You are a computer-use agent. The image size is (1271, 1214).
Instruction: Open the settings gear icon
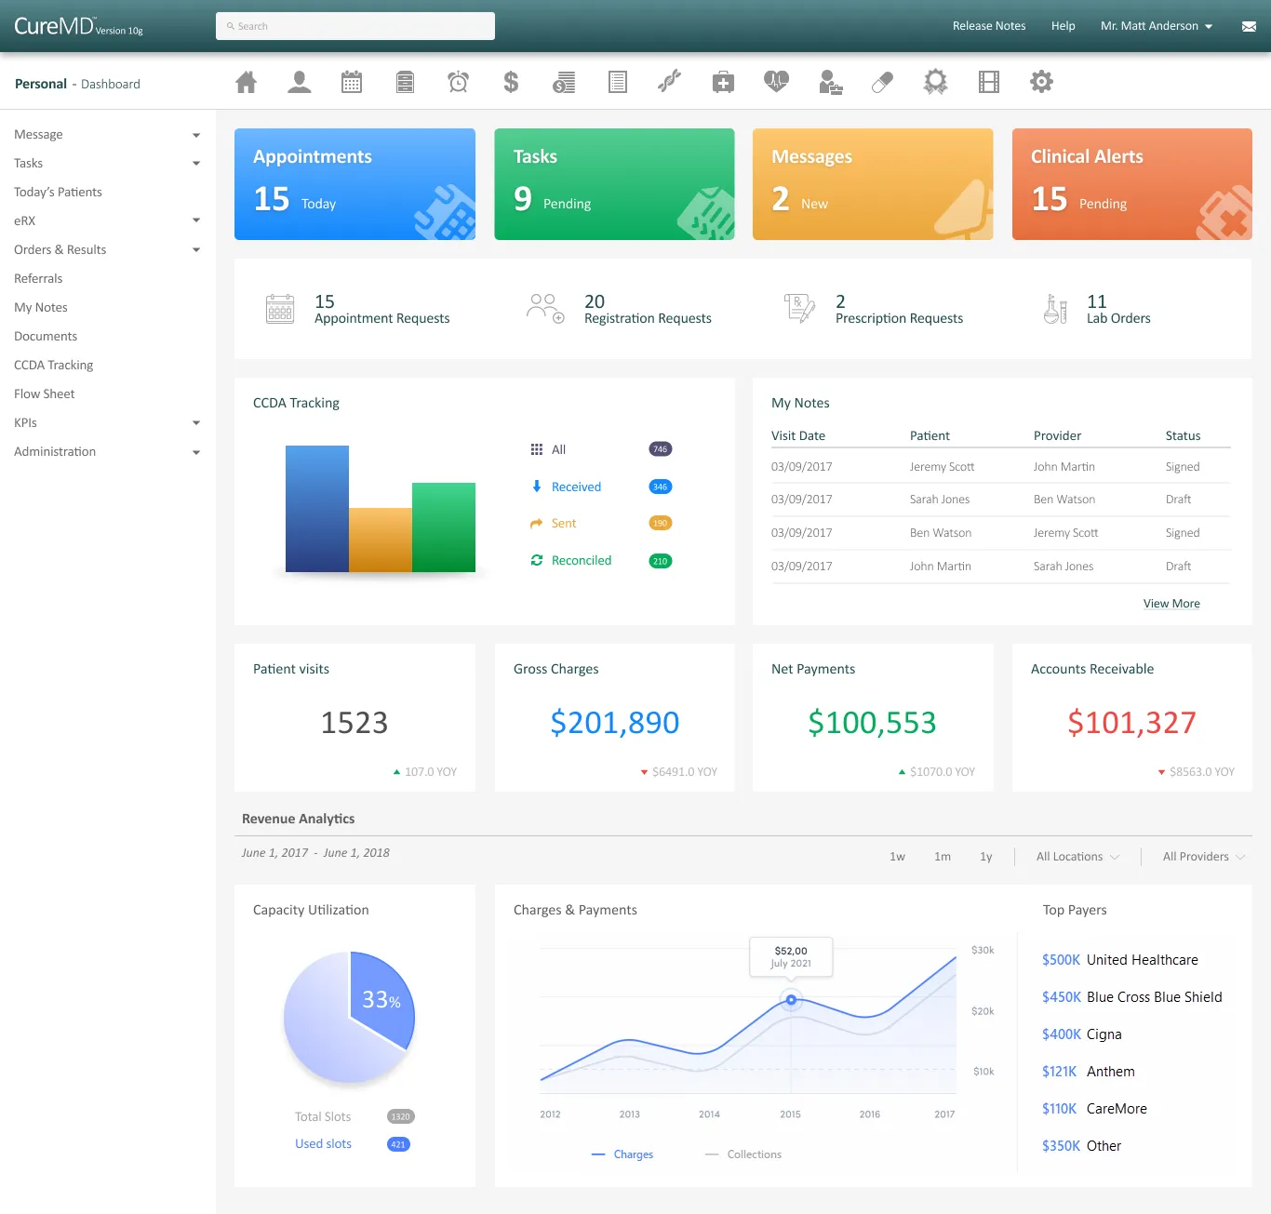click(x=1041, y=82)
